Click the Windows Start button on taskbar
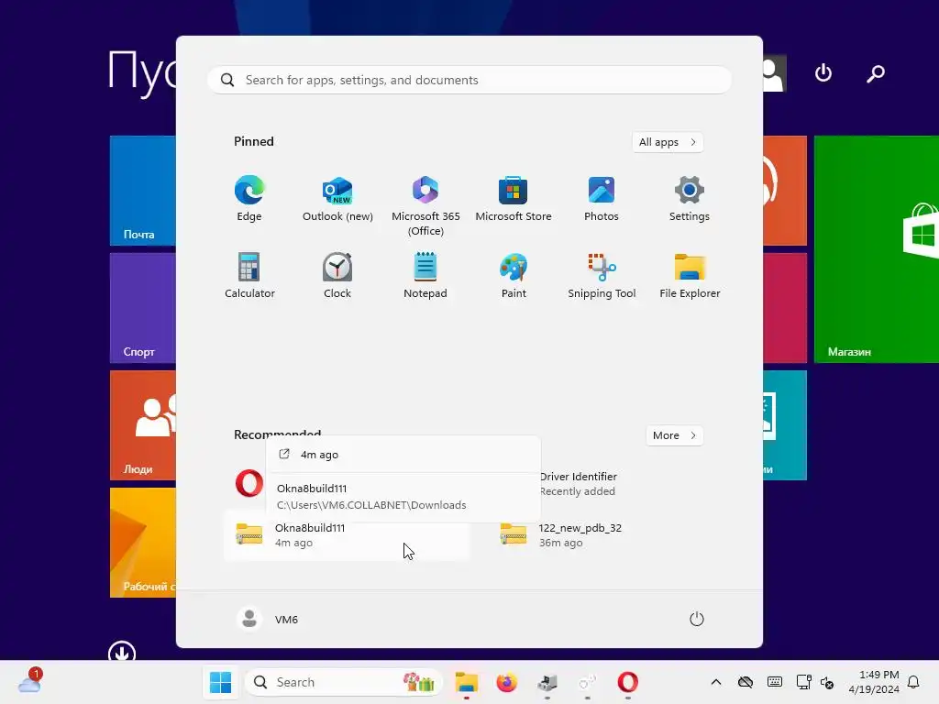This screenshot has width=939, height=704. 220,682
